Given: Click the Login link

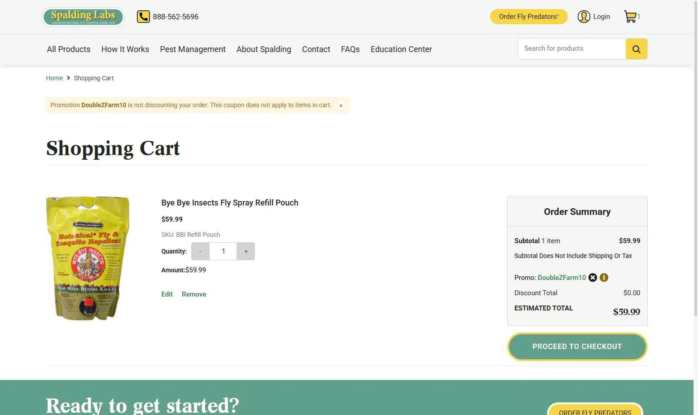Looking at the screenshot, I should point(601,17).
